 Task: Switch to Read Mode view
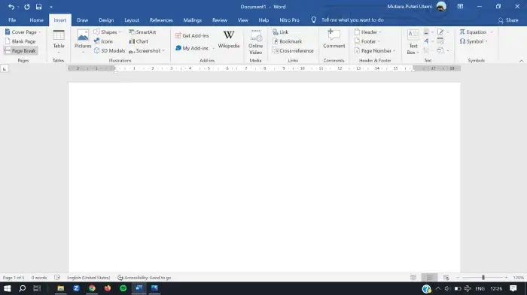coord(413,278)
